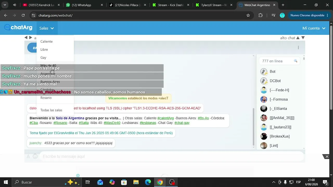Reload the chatarg.com page
The height and width of the screenshot is (187, 333).
click(x=23, y=15)
